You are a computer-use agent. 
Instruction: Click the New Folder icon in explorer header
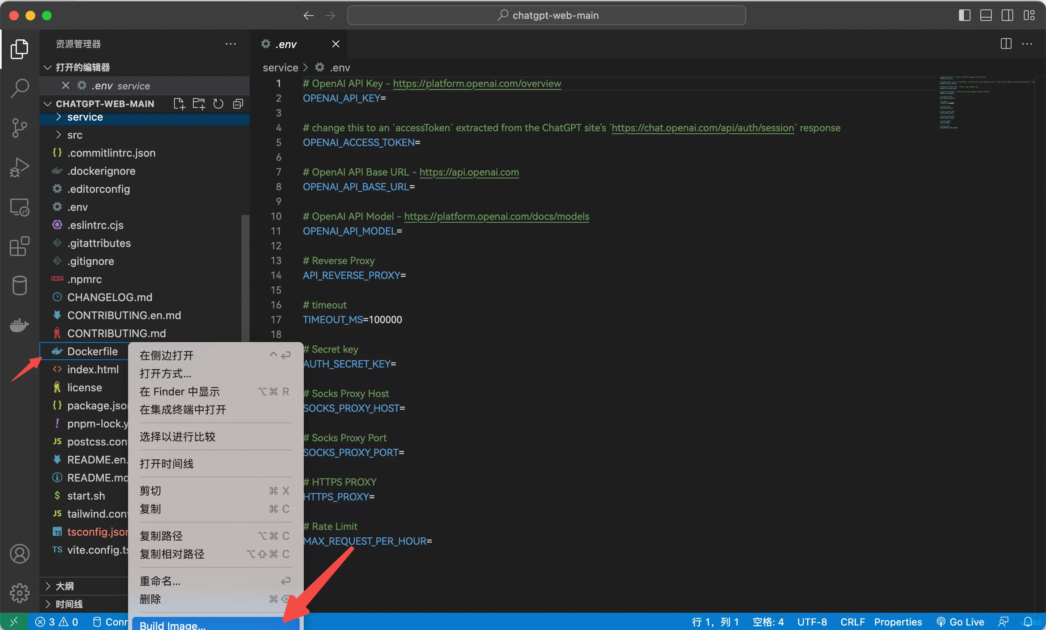199,103
